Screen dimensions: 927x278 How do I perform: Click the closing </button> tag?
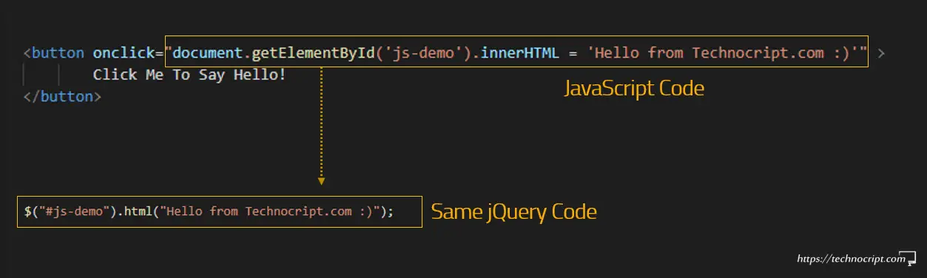[x=61, y=96]
